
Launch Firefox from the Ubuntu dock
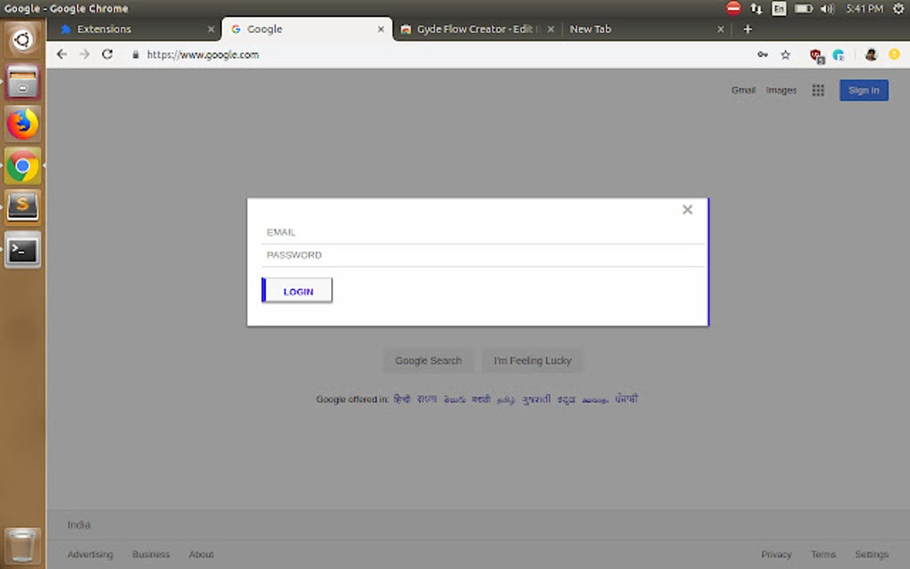(21, 125)
